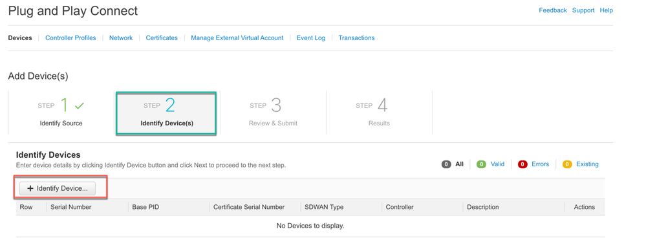Select Step 2 Identify Device(s)
646x238 pixels.
tap(166, 113)
